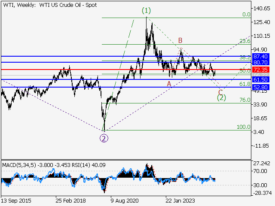Click the 0.0 Fibonacci level label
Screen dimensions: 275x206
click(x=246, y=15)
